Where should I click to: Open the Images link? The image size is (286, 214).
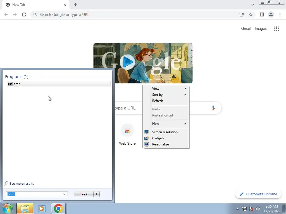click(x=261, y=29)
